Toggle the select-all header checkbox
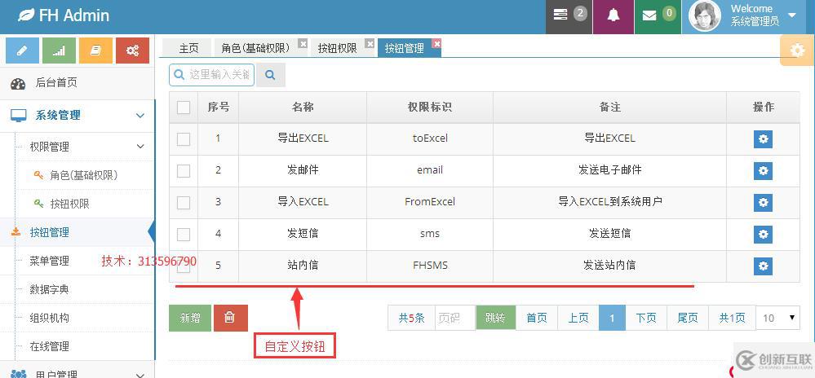The width and height of the screenshot is (815, 378). point(184,108)
